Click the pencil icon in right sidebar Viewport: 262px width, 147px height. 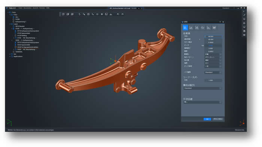point(244,15)
